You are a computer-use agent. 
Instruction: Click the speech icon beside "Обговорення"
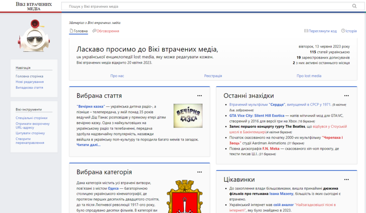pyautogui.click(x=94, y=31)
